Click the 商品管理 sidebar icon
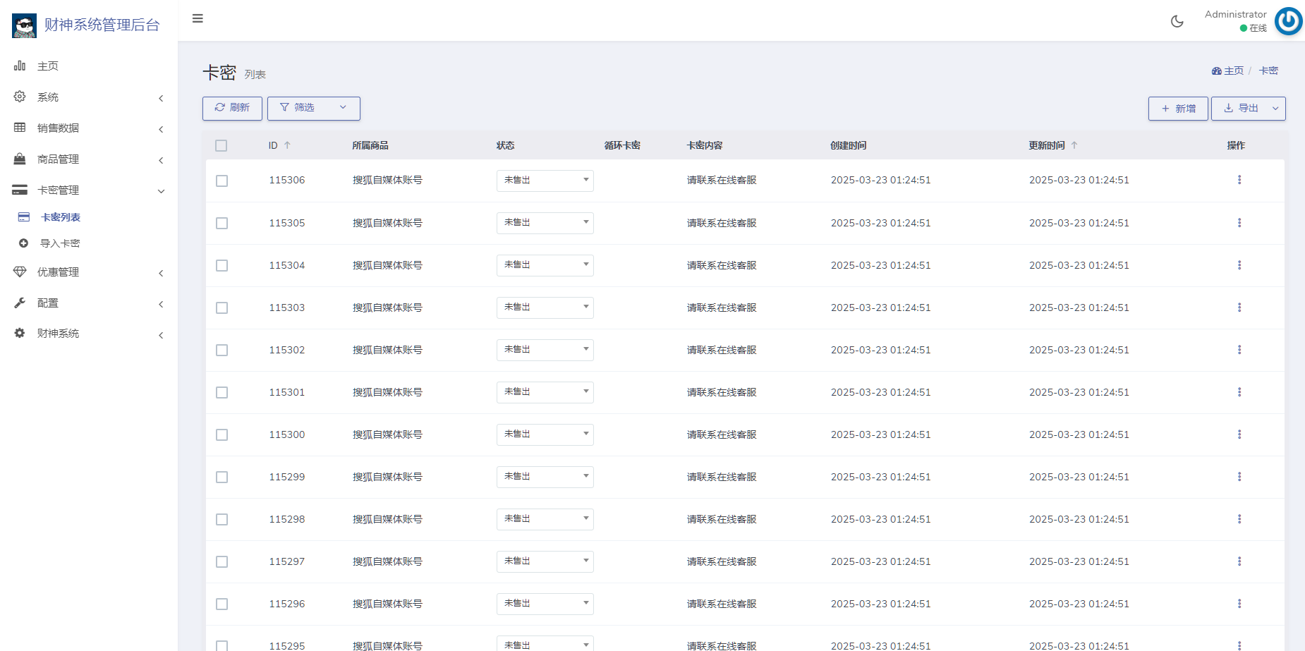This screenshot has height=651, width=1305. tap(20, 159)
